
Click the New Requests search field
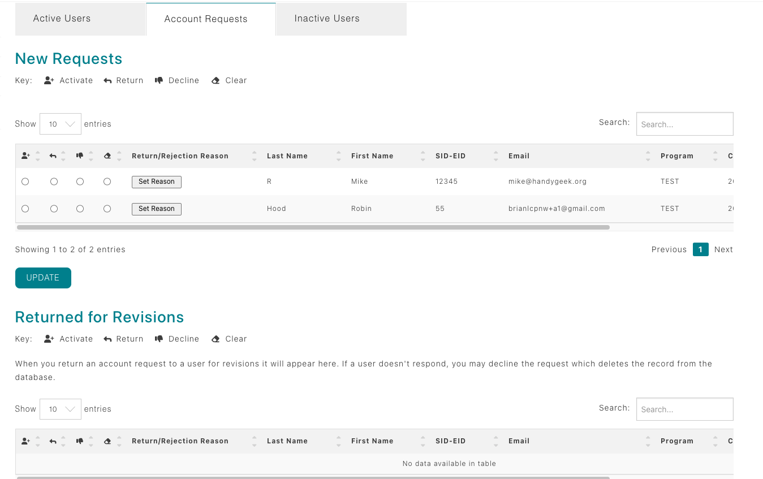(684, 123)
